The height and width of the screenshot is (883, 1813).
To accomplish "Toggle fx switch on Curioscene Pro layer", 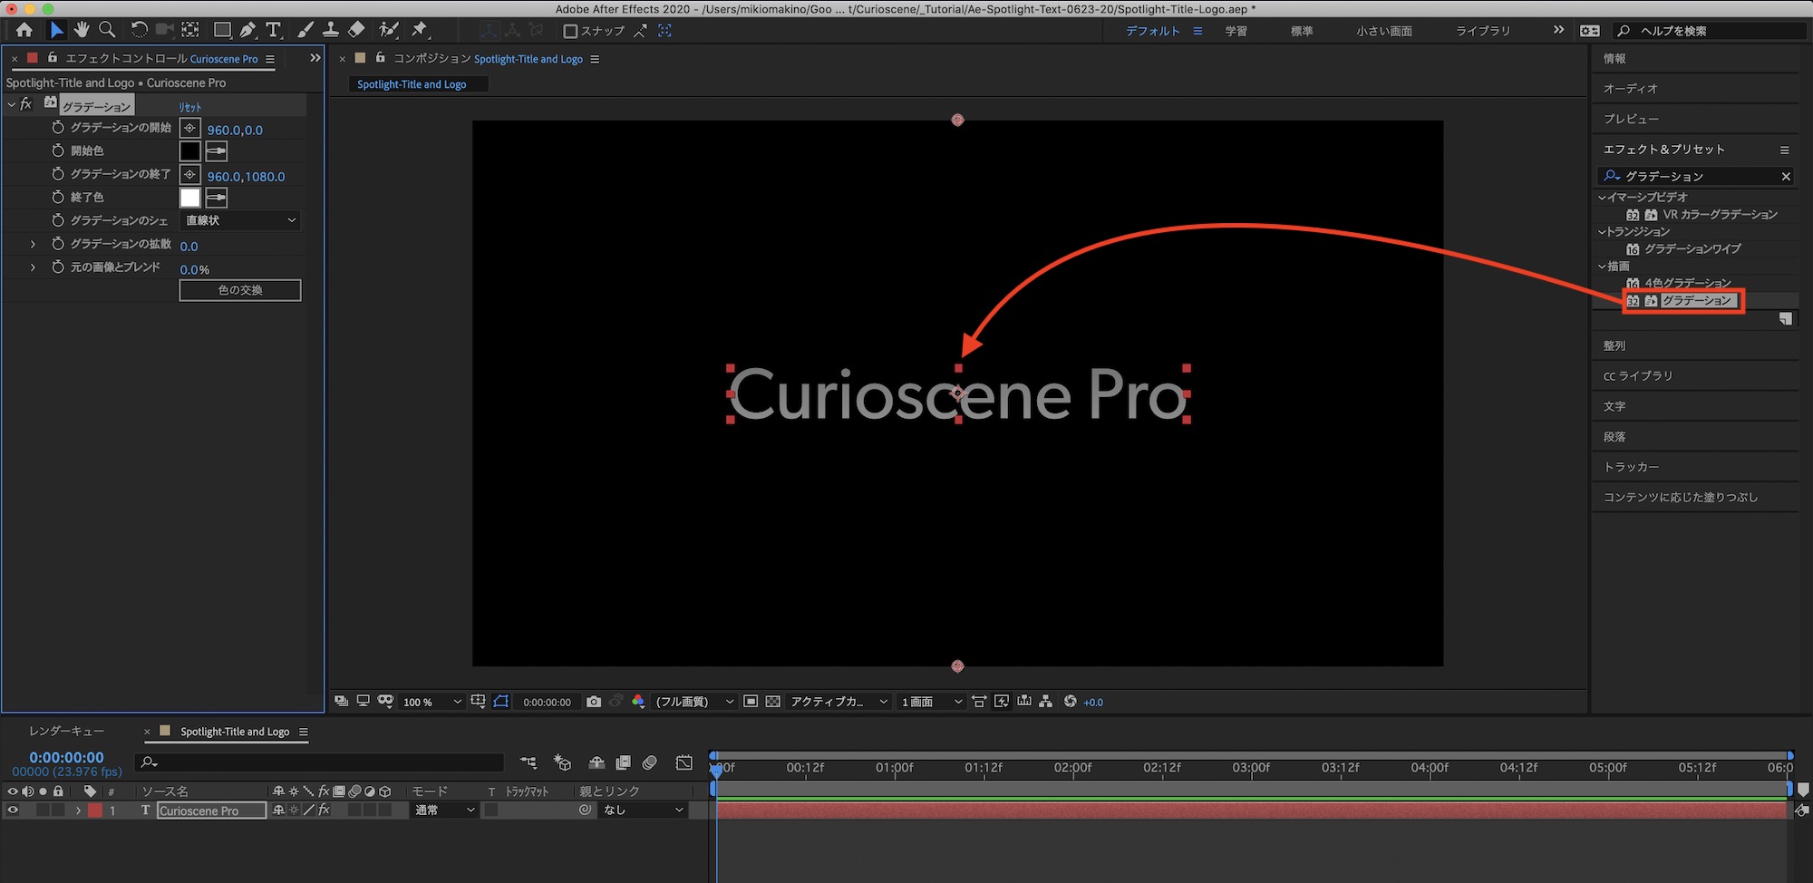I will point(324,810).
